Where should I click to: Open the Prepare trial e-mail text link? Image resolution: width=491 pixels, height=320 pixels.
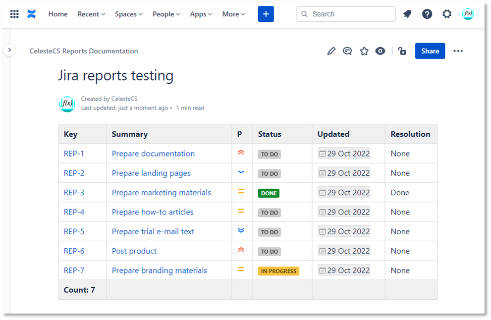coord(153,231)
